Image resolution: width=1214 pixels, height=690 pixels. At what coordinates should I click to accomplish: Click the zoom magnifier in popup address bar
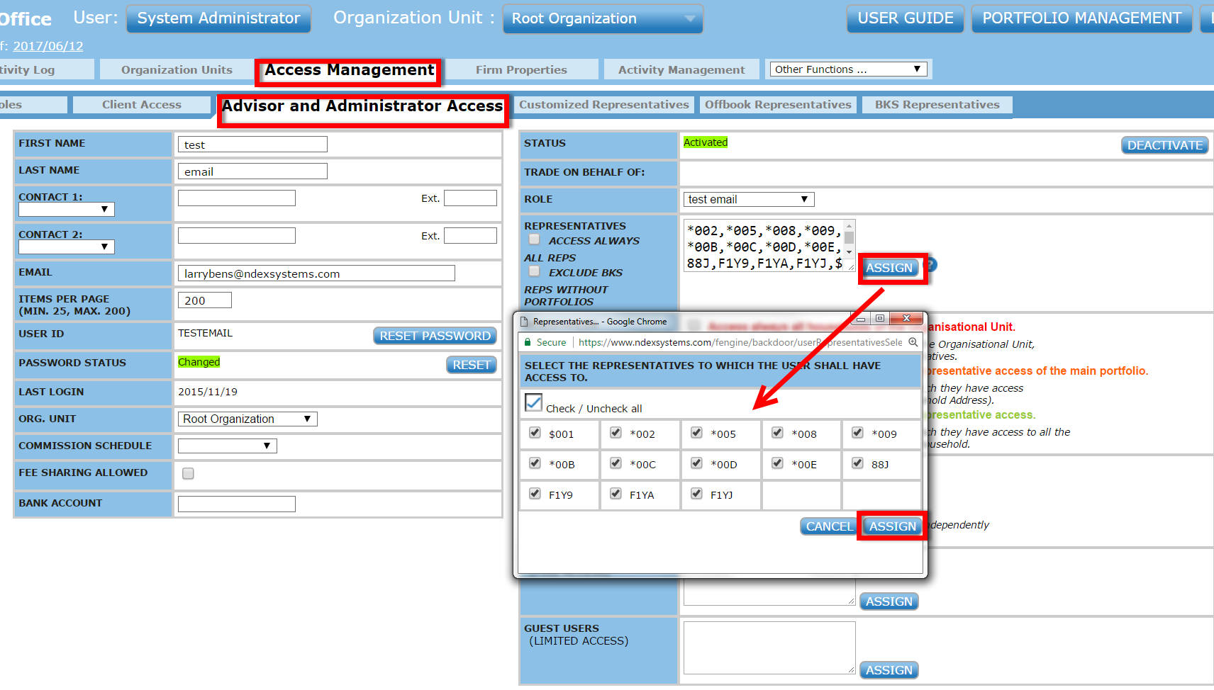[x=913, y=342]
